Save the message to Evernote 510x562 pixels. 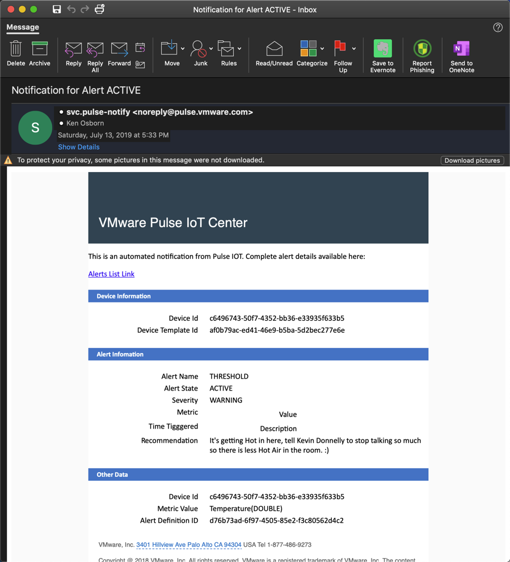pyautogui.click(x=383, y=56)
